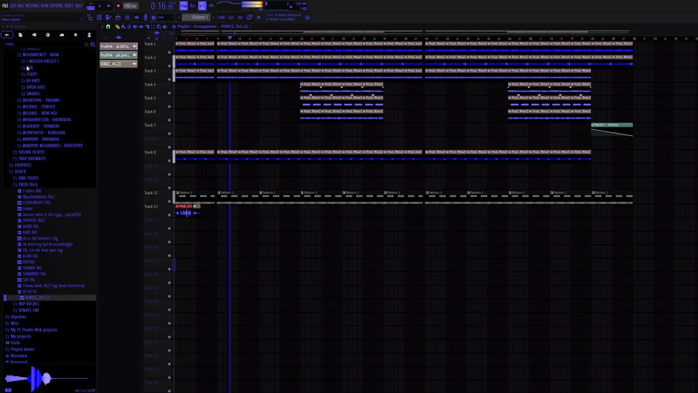698x393 pixels.
Task: Open the 1 MASTER PRESET 1 folder
Action: point(40,61)
